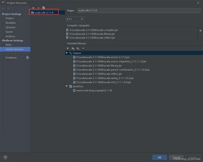Open Modules settings page

(11, 23)
